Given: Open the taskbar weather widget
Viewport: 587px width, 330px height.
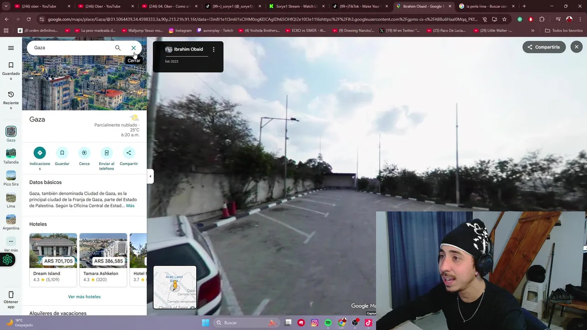Looking at the screenshot, I should pos(19,323).
